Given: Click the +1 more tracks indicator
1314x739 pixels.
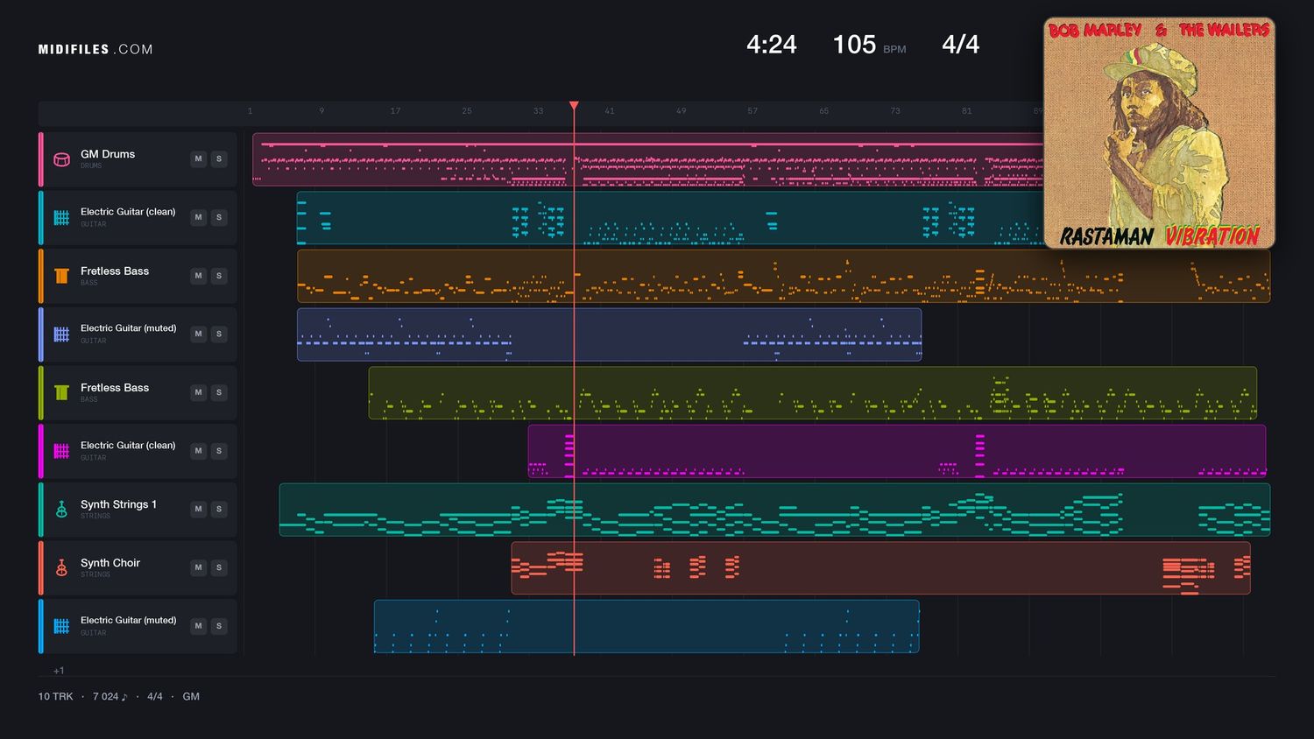Looking at the screenshot, I should [59, 671].
